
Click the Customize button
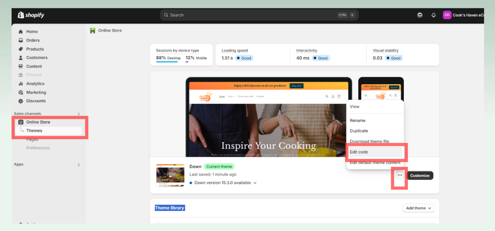[420, 175]
